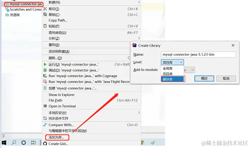Click the paint palette taskbar icon
250x148 pixels.
pos(153,143)
